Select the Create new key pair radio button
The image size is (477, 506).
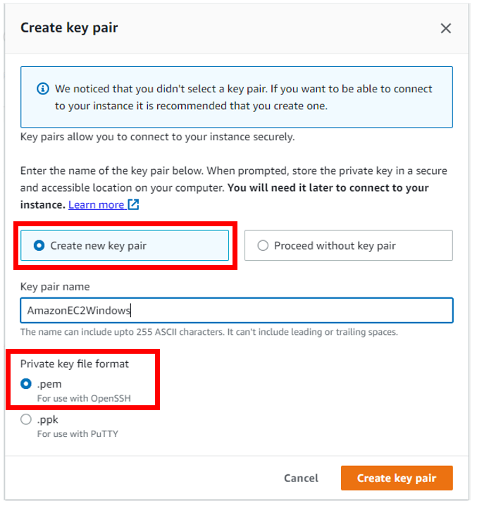pos(38,246)
